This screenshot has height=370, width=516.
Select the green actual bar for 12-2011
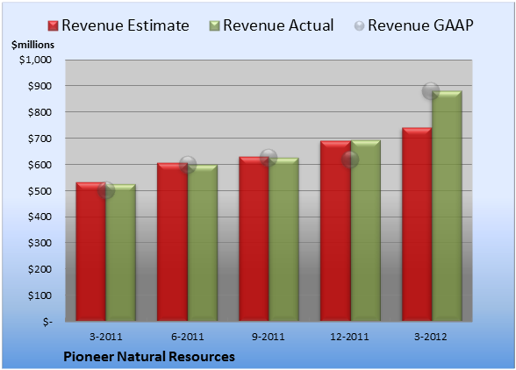[x=366, y=231]
